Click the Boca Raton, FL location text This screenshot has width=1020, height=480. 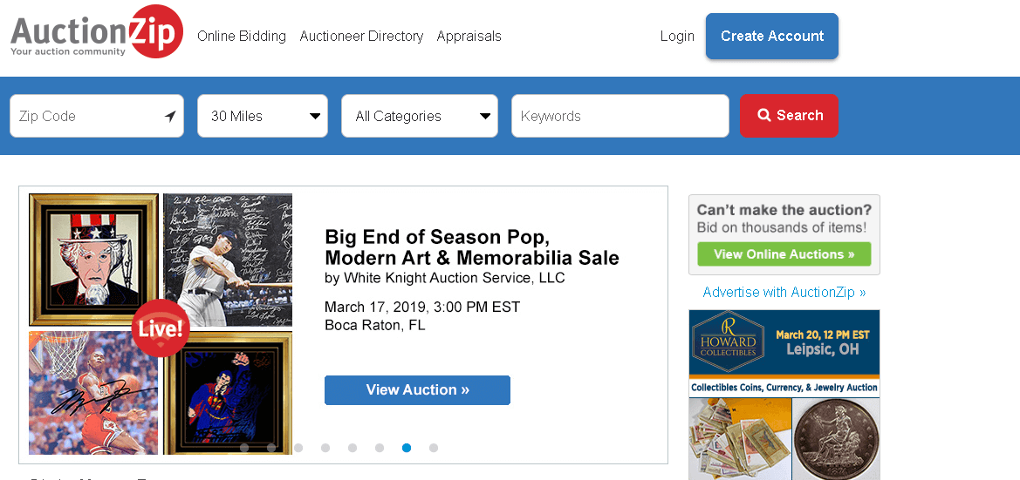[x=374, y=326]
